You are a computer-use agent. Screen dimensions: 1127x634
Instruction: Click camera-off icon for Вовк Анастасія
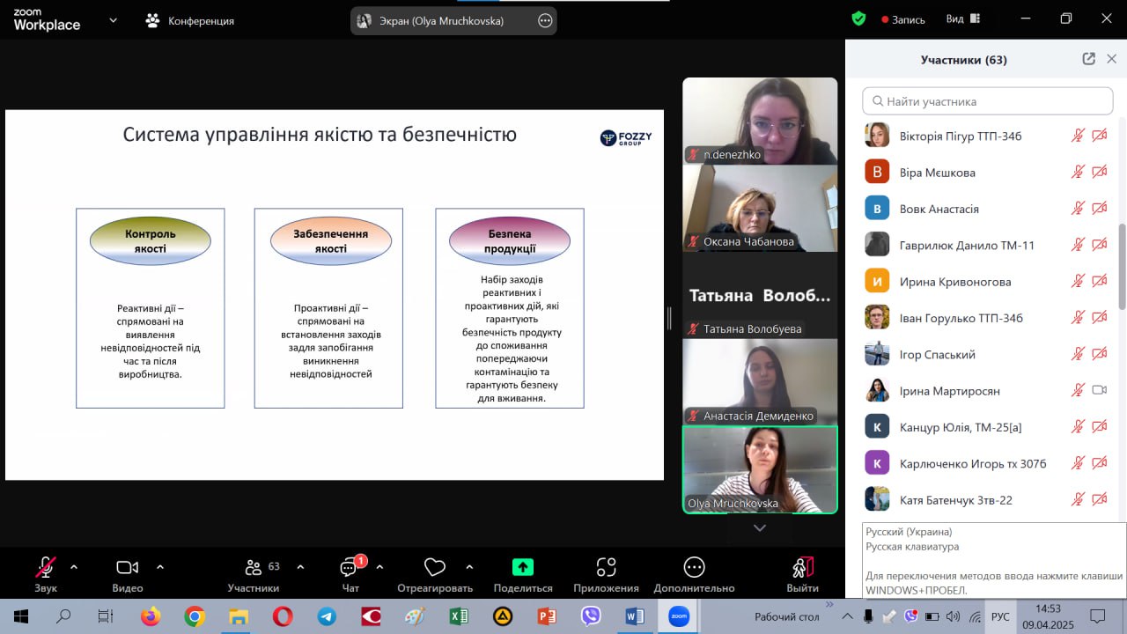click(1100, 208)
